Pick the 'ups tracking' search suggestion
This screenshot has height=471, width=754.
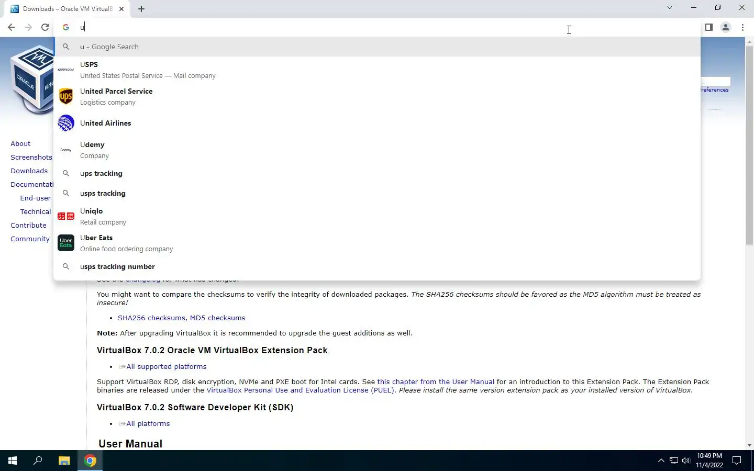click(377, 173)
